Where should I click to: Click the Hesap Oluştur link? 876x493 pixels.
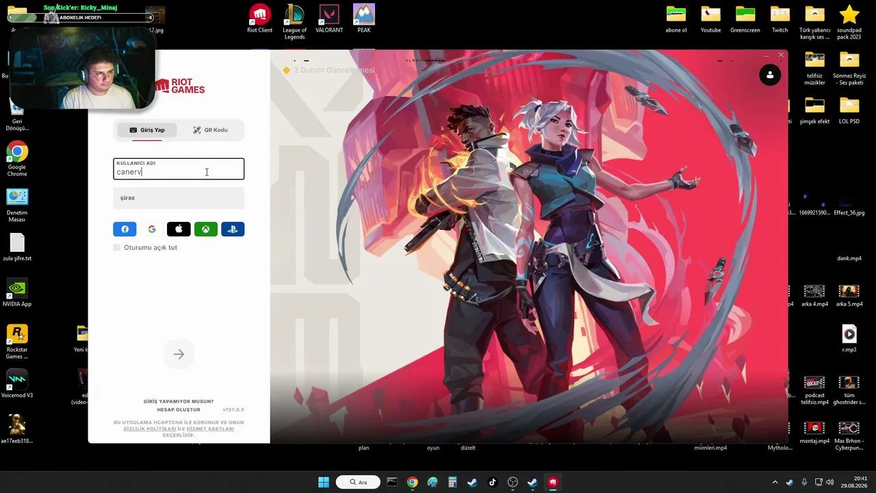tap(179, 409)
